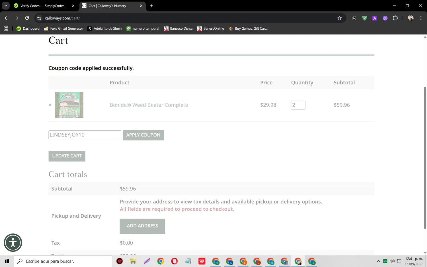Click the 'Coupon code applied successfully.' message
This screenshot has width=427, height=267.
91,68
